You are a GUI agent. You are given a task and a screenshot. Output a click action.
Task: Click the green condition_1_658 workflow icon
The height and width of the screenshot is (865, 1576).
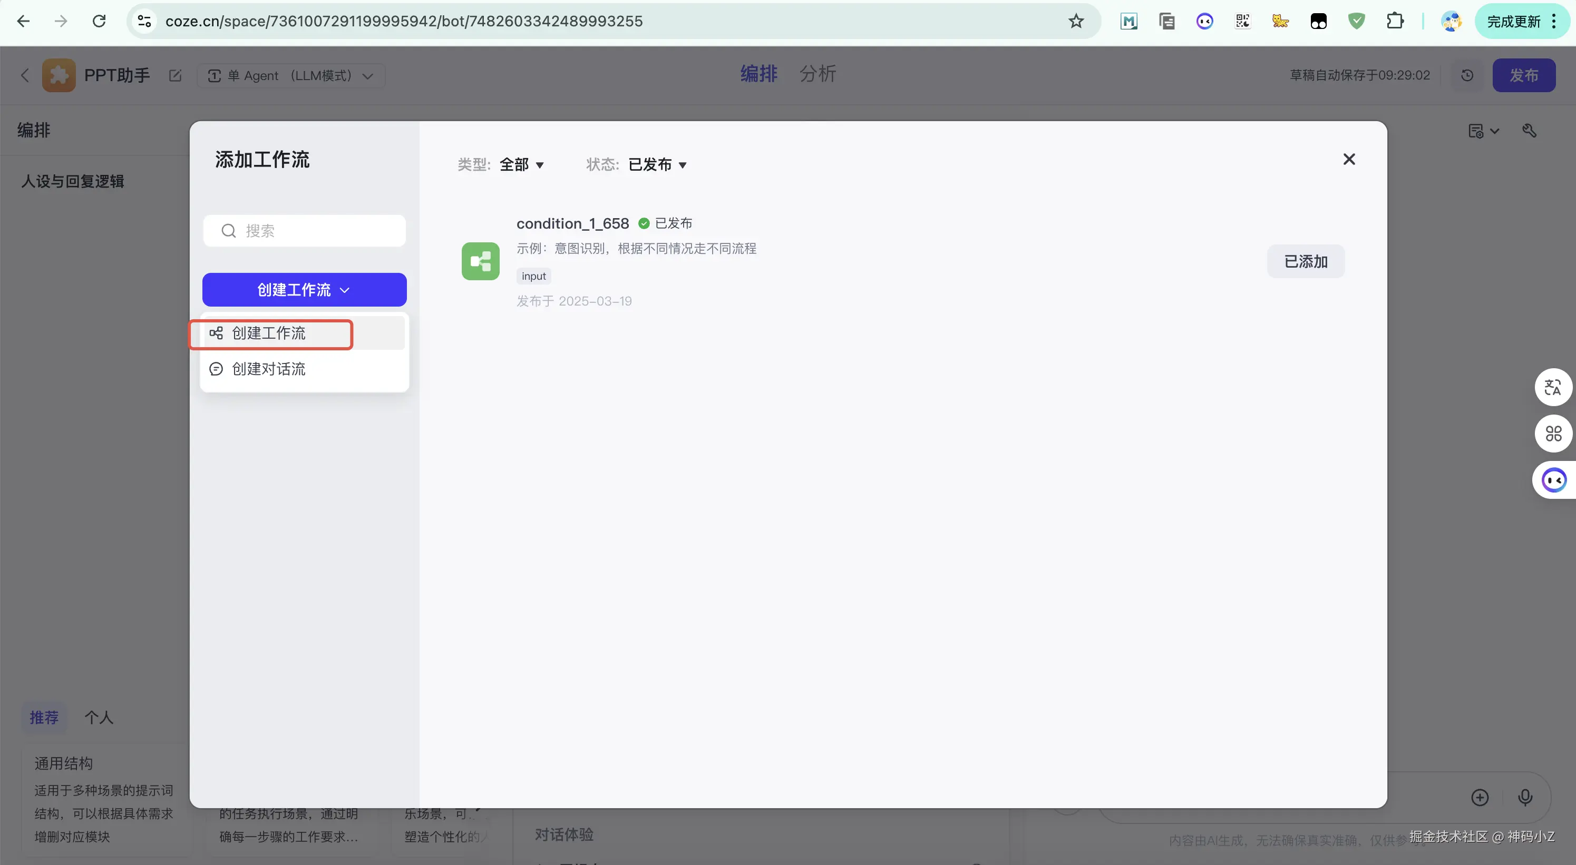pos(480,262)
